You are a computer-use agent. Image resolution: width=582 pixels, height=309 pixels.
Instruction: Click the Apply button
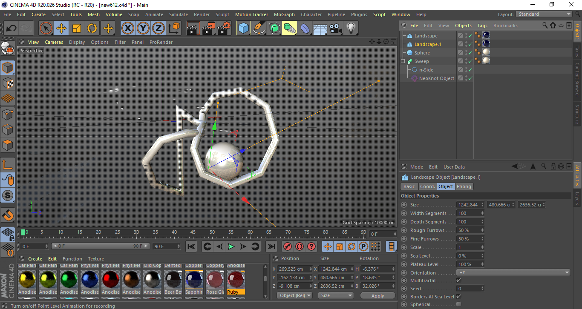(x=377, y=295)
